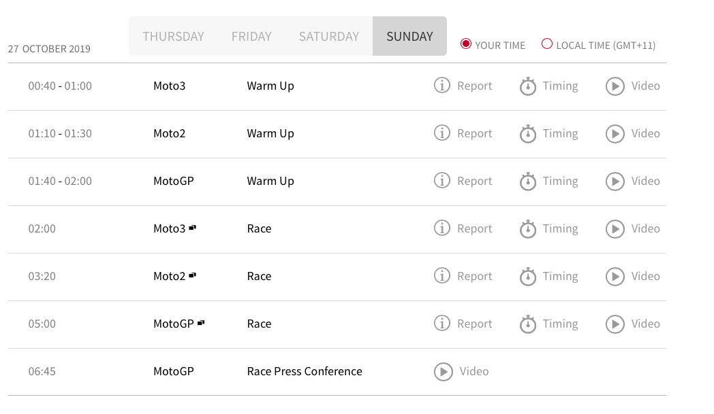Click the Timing link for Moto3 Warm Up
The width and height of the screenshot is (714, 414).
pyautogui.click(x=560, y=86)
